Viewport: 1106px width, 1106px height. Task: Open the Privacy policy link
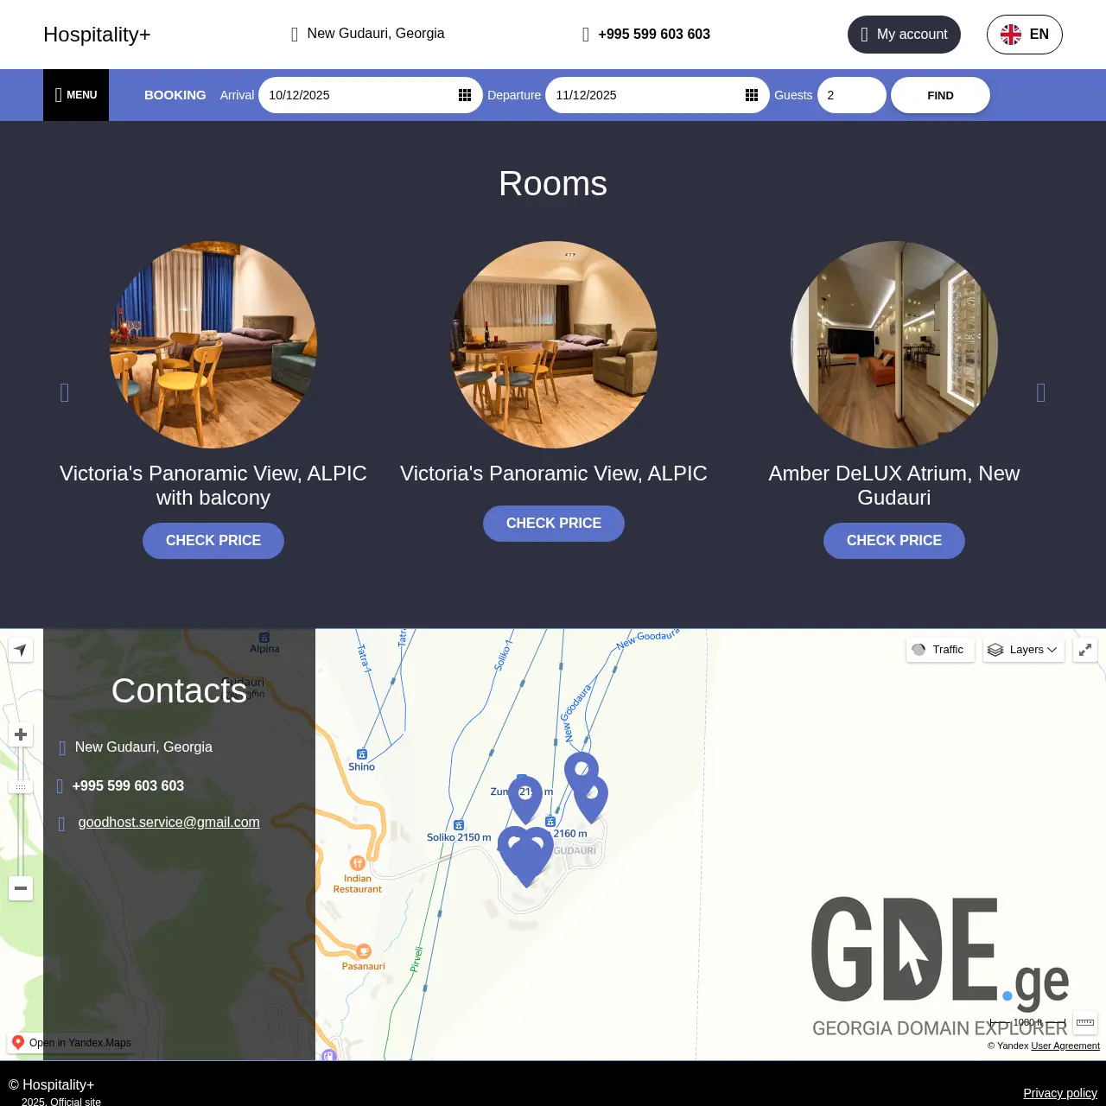pyautogui.click(x=1060, y=1092)
